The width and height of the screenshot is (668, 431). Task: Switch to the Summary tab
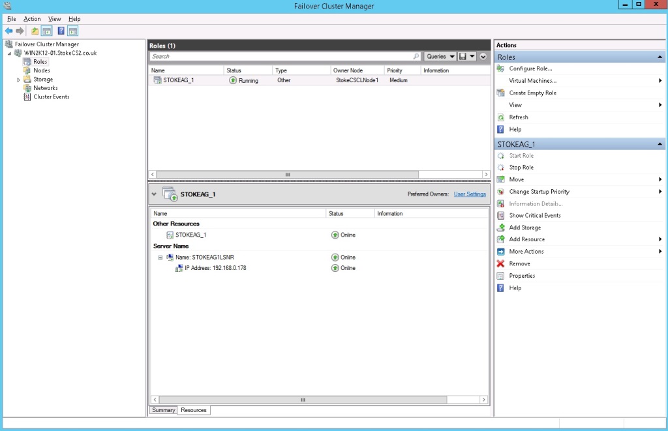pos(163,410)
